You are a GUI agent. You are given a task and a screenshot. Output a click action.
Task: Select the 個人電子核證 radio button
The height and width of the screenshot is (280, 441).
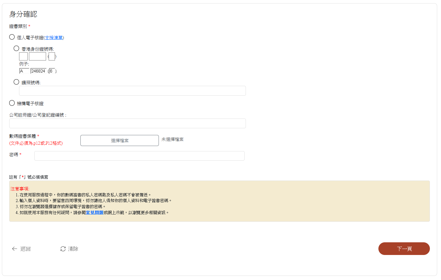(x=12, y=37)
